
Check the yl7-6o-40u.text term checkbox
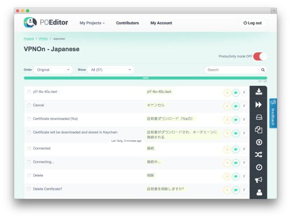(29, 92)
